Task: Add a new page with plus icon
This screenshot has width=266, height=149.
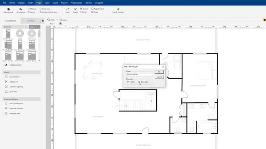Action: pos(60,24)
